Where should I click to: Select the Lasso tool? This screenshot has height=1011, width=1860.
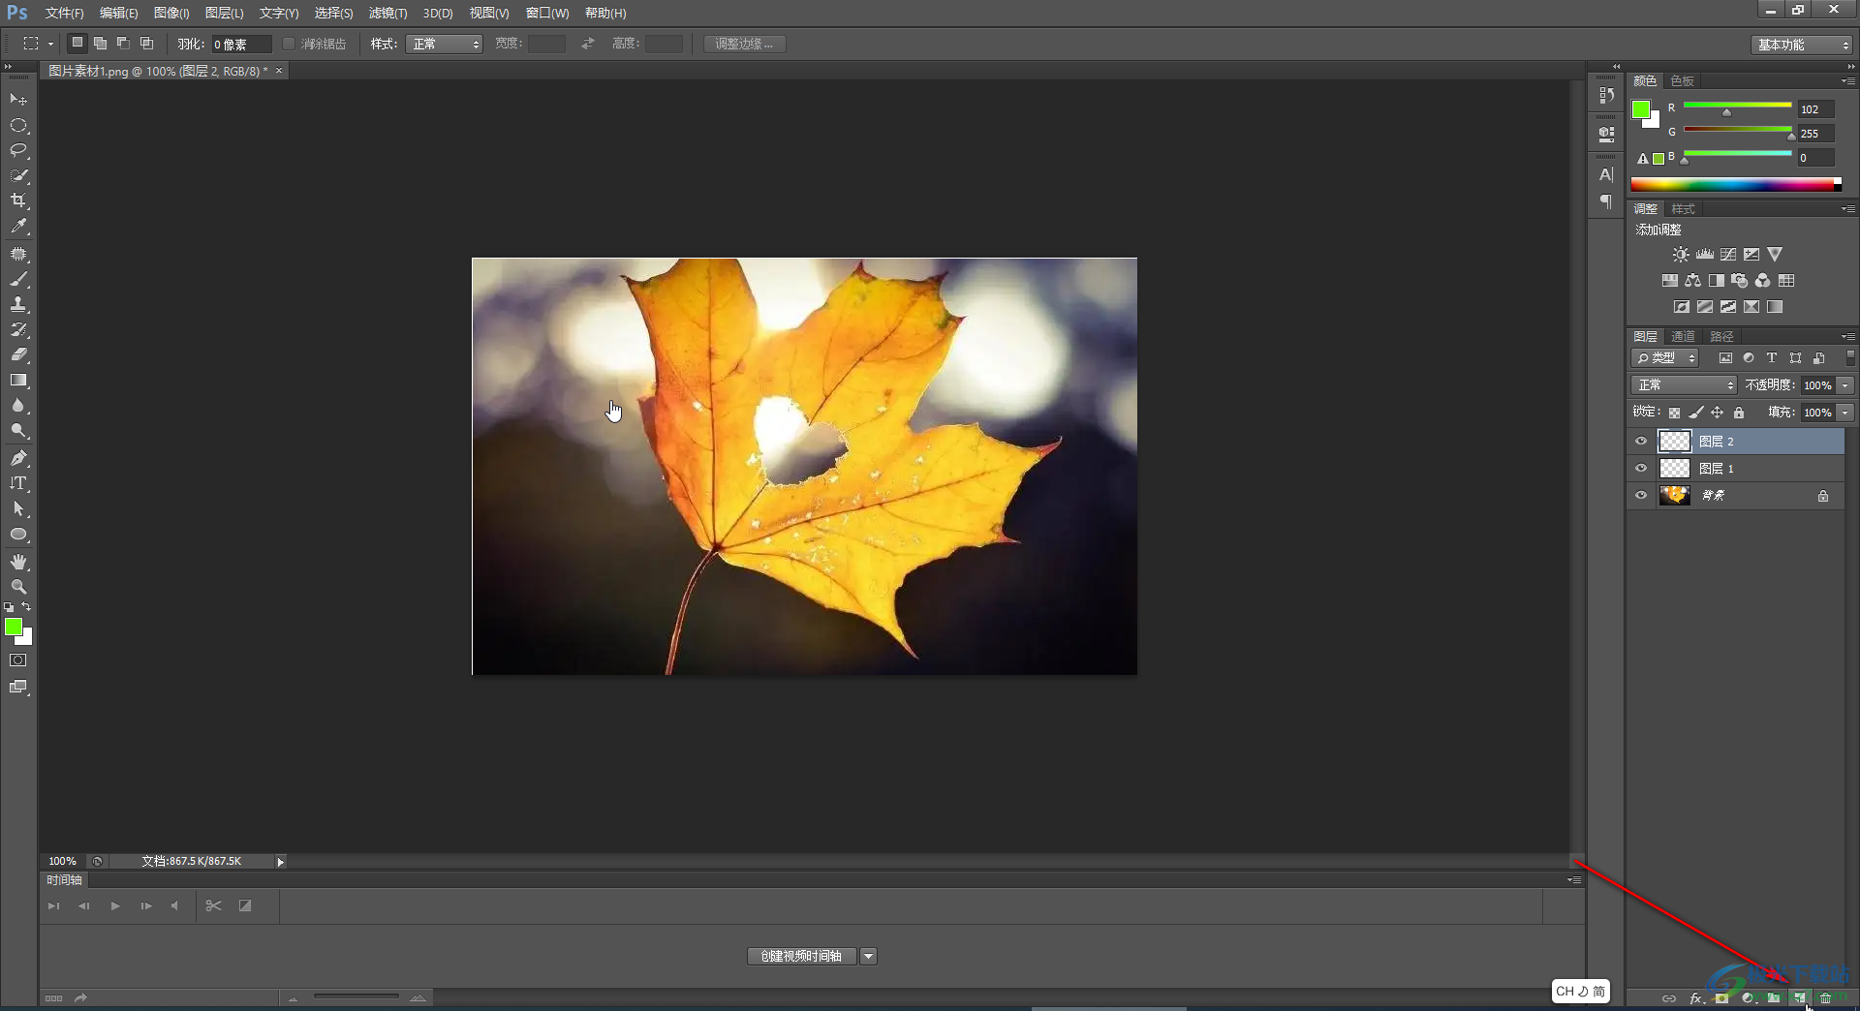pyautogui.click(x=18, y=151)
